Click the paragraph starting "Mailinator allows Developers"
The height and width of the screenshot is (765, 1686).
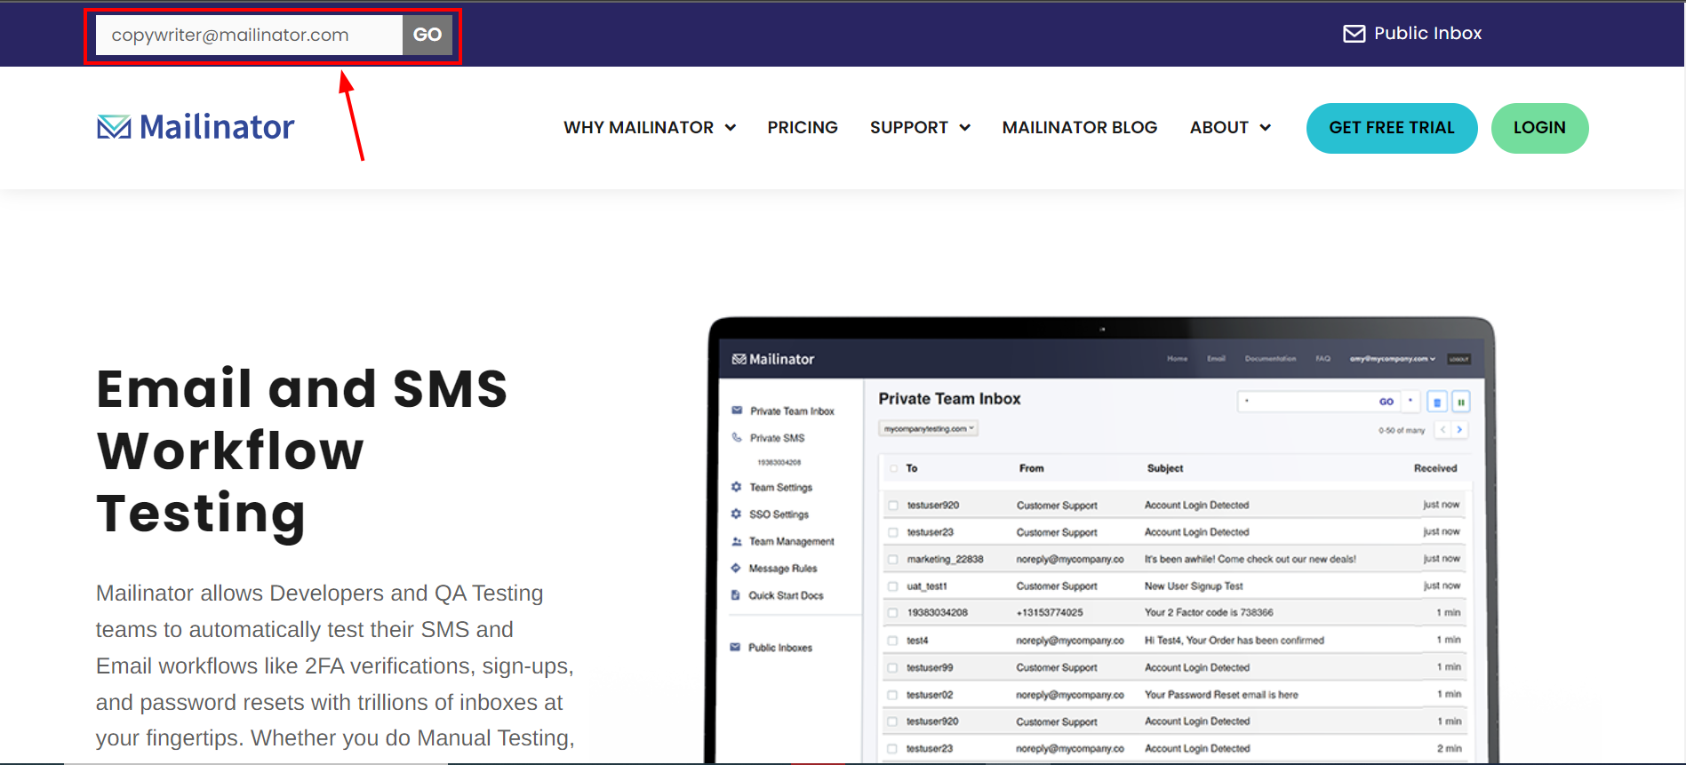tap(336, 665)
